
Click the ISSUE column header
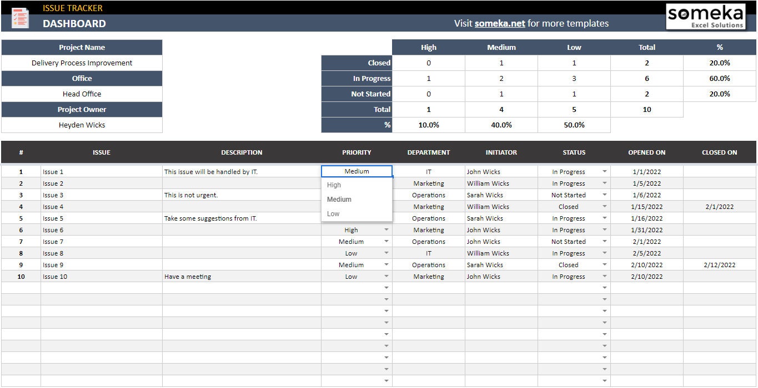[102, 152]
